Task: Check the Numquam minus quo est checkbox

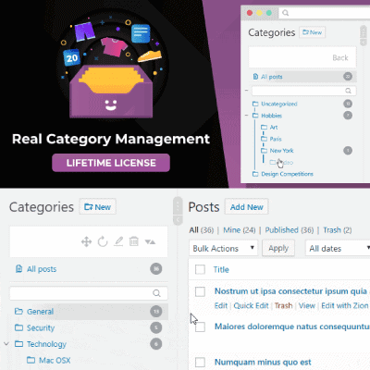Action: 200,363
